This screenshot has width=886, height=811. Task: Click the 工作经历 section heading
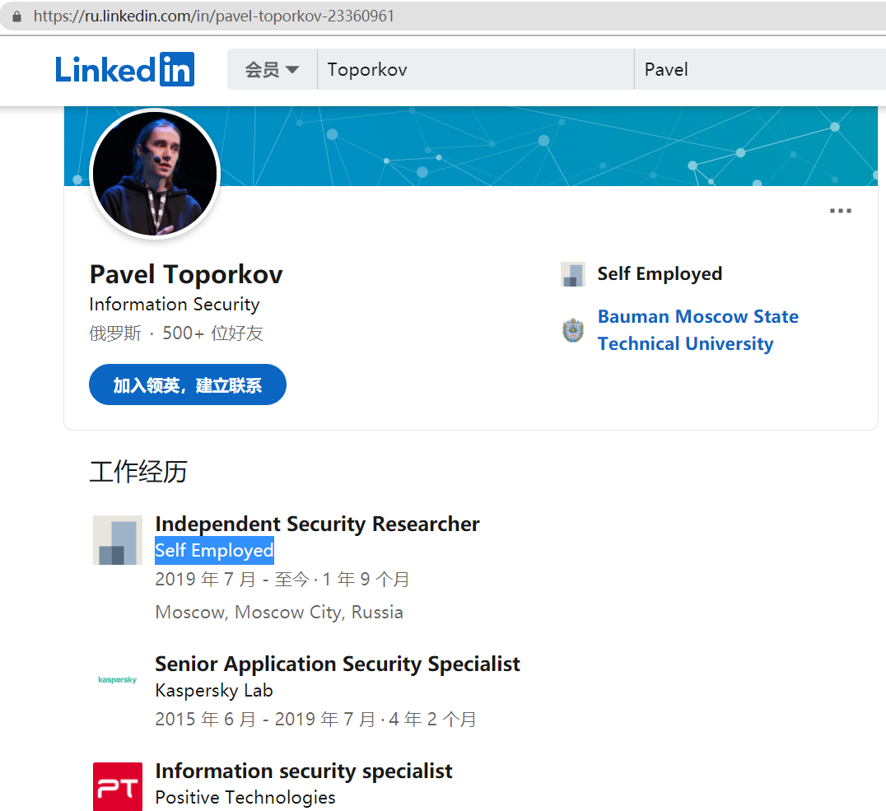[x=138, y=472]
